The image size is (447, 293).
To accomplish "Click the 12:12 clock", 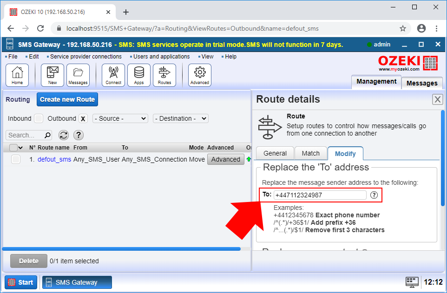I will (433, 282).
